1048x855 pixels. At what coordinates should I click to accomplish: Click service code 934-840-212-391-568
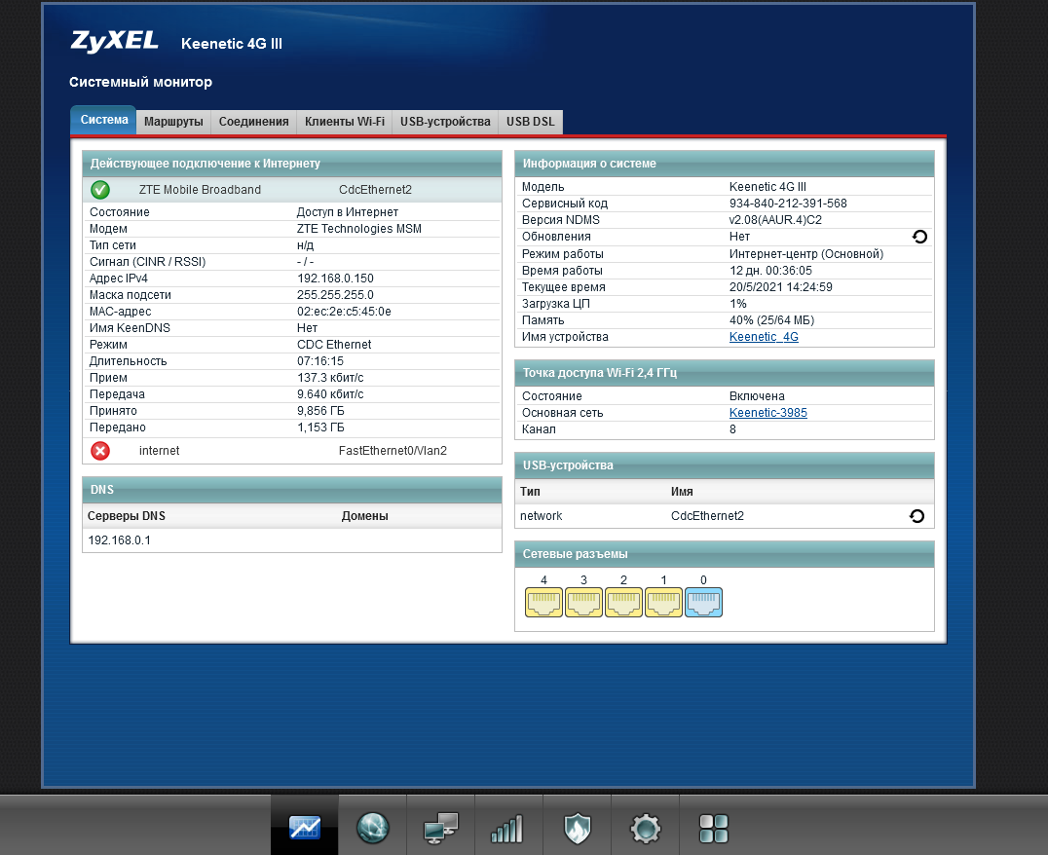pyautogui.click(x=788, y=204)
